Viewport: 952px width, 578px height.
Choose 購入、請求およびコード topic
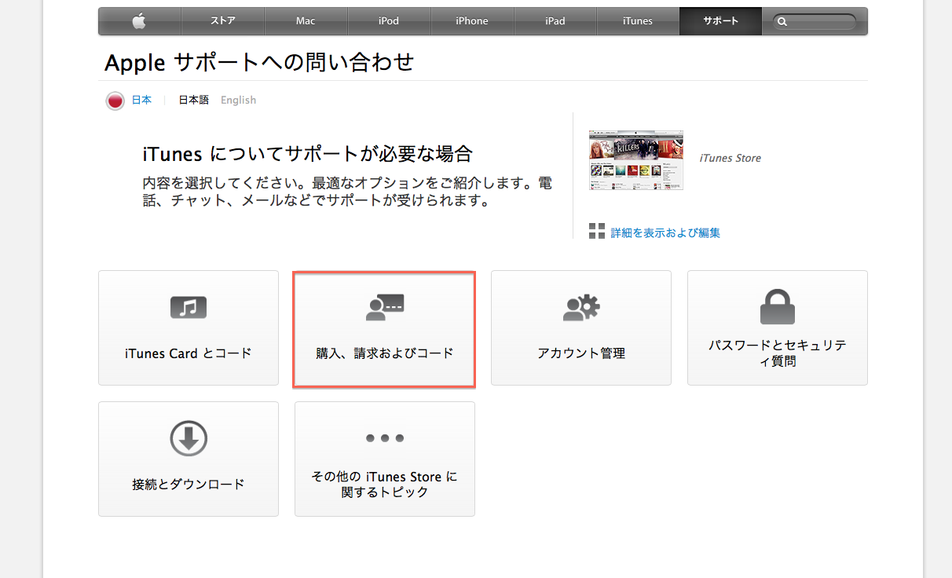click(385, 328)
